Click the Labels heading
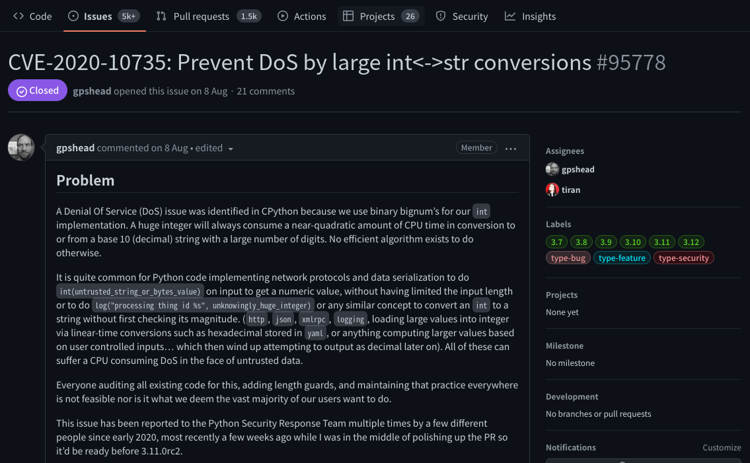This screenshot has height=463, width=750. tap(558, 225)
